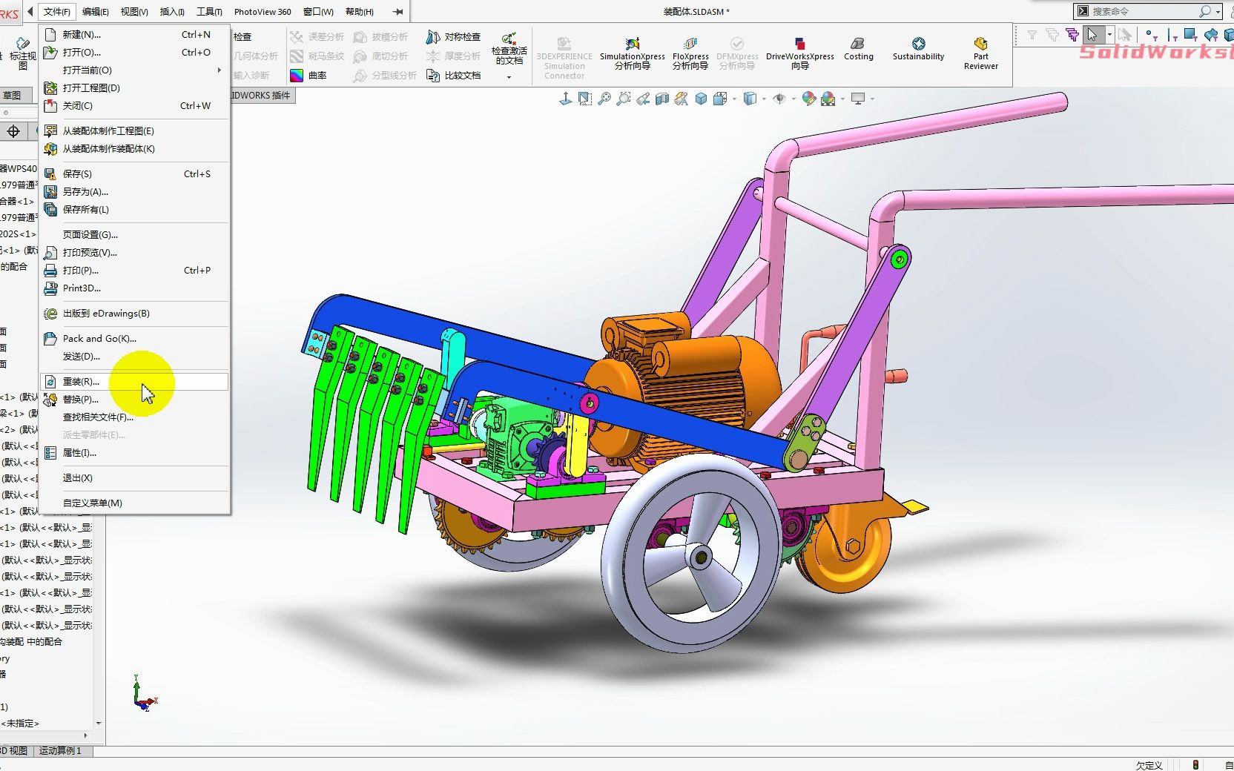Activate the Section View tool
The width and height of the screenshot is (1234, 771).
tap(664, 98)
